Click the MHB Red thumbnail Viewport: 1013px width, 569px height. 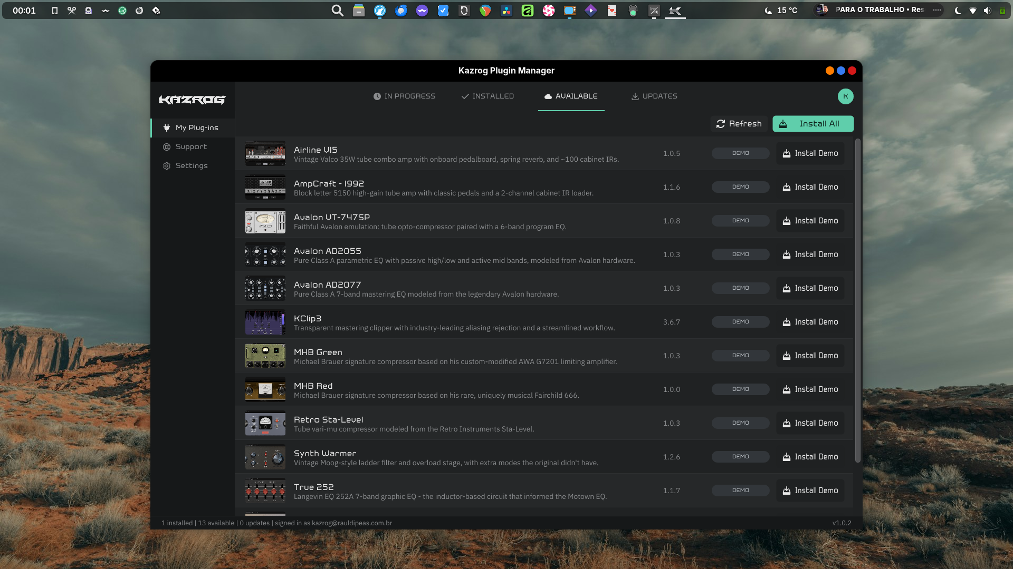pyautogui.click(x=265, y=389)
